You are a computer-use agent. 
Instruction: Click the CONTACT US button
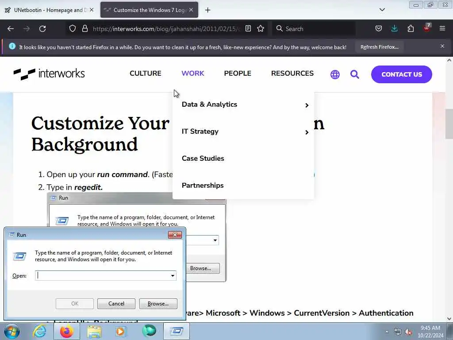click(402, 74)
